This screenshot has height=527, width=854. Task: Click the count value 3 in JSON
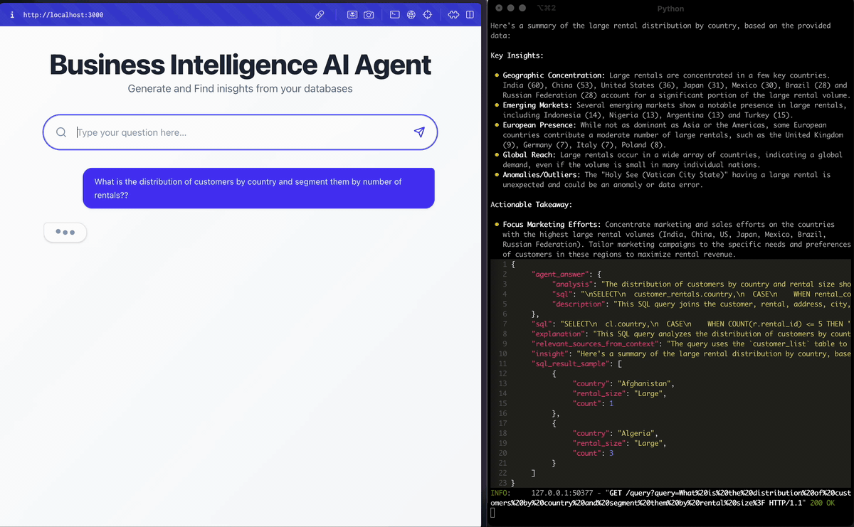point(611,453)
